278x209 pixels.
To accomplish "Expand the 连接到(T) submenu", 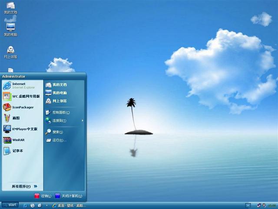I will pos(64,121).
